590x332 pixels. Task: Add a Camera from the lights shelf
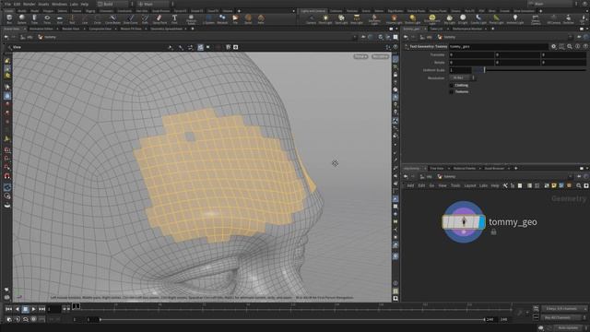311,19
